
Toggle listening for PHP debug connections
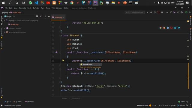[158, 13]
